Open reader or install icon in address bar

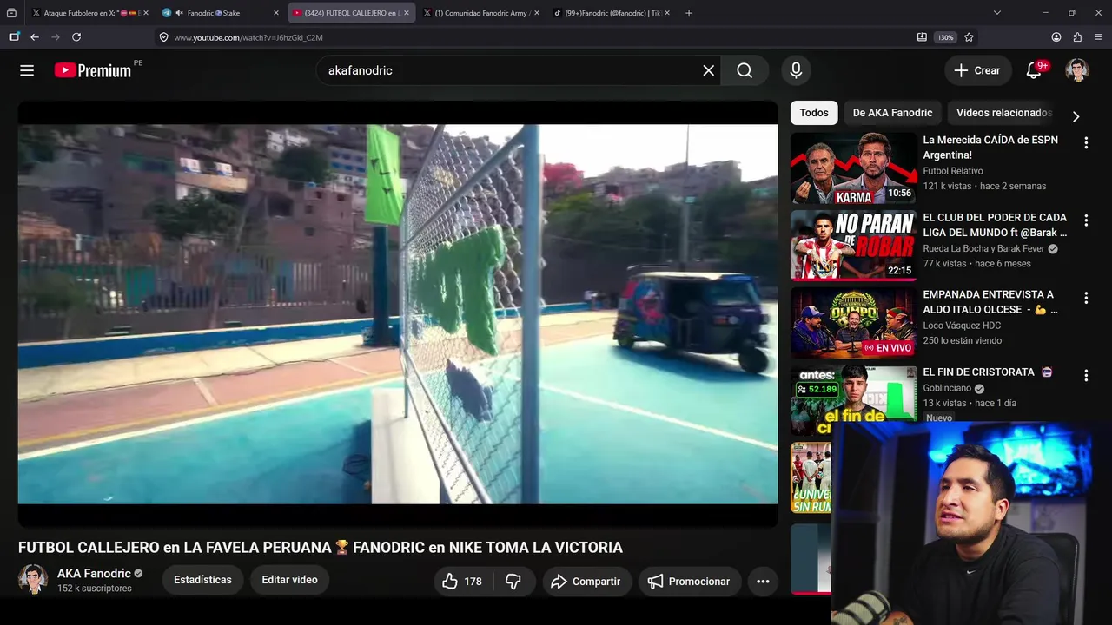pos(922,37)
